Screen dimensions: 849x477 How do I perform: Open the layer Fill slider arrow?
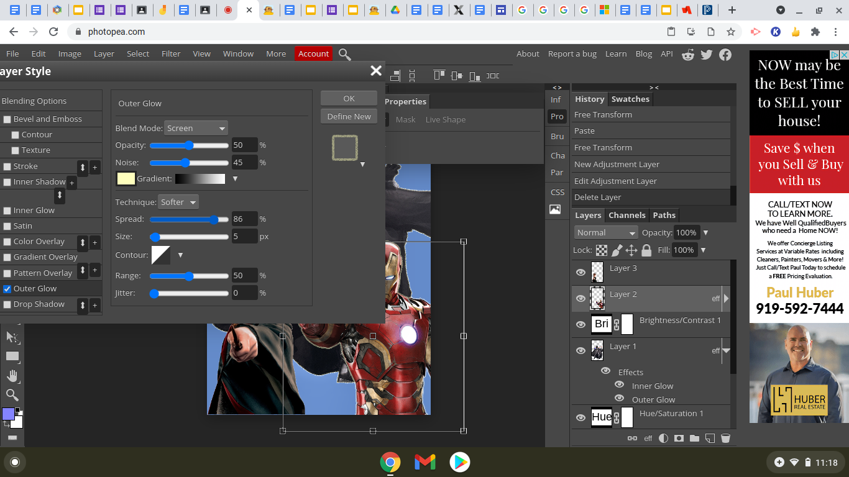pyautogui.click(x=703, y=250)
